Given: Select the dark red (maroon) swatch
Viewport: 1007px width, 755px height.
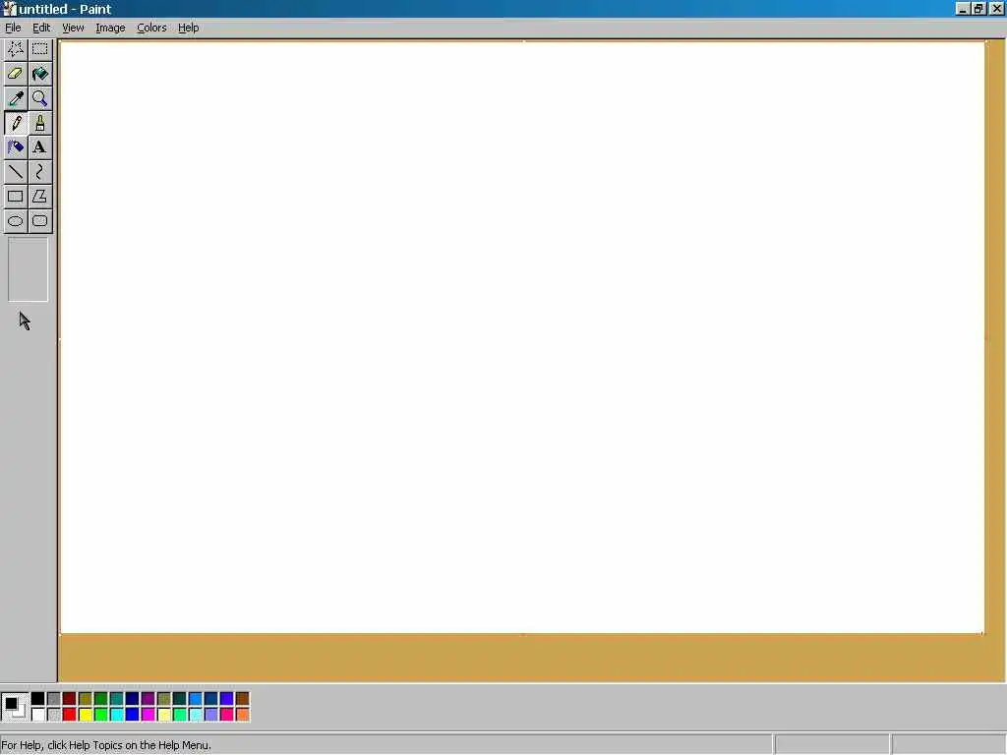Looking at the screenshot, I should 70,699.
